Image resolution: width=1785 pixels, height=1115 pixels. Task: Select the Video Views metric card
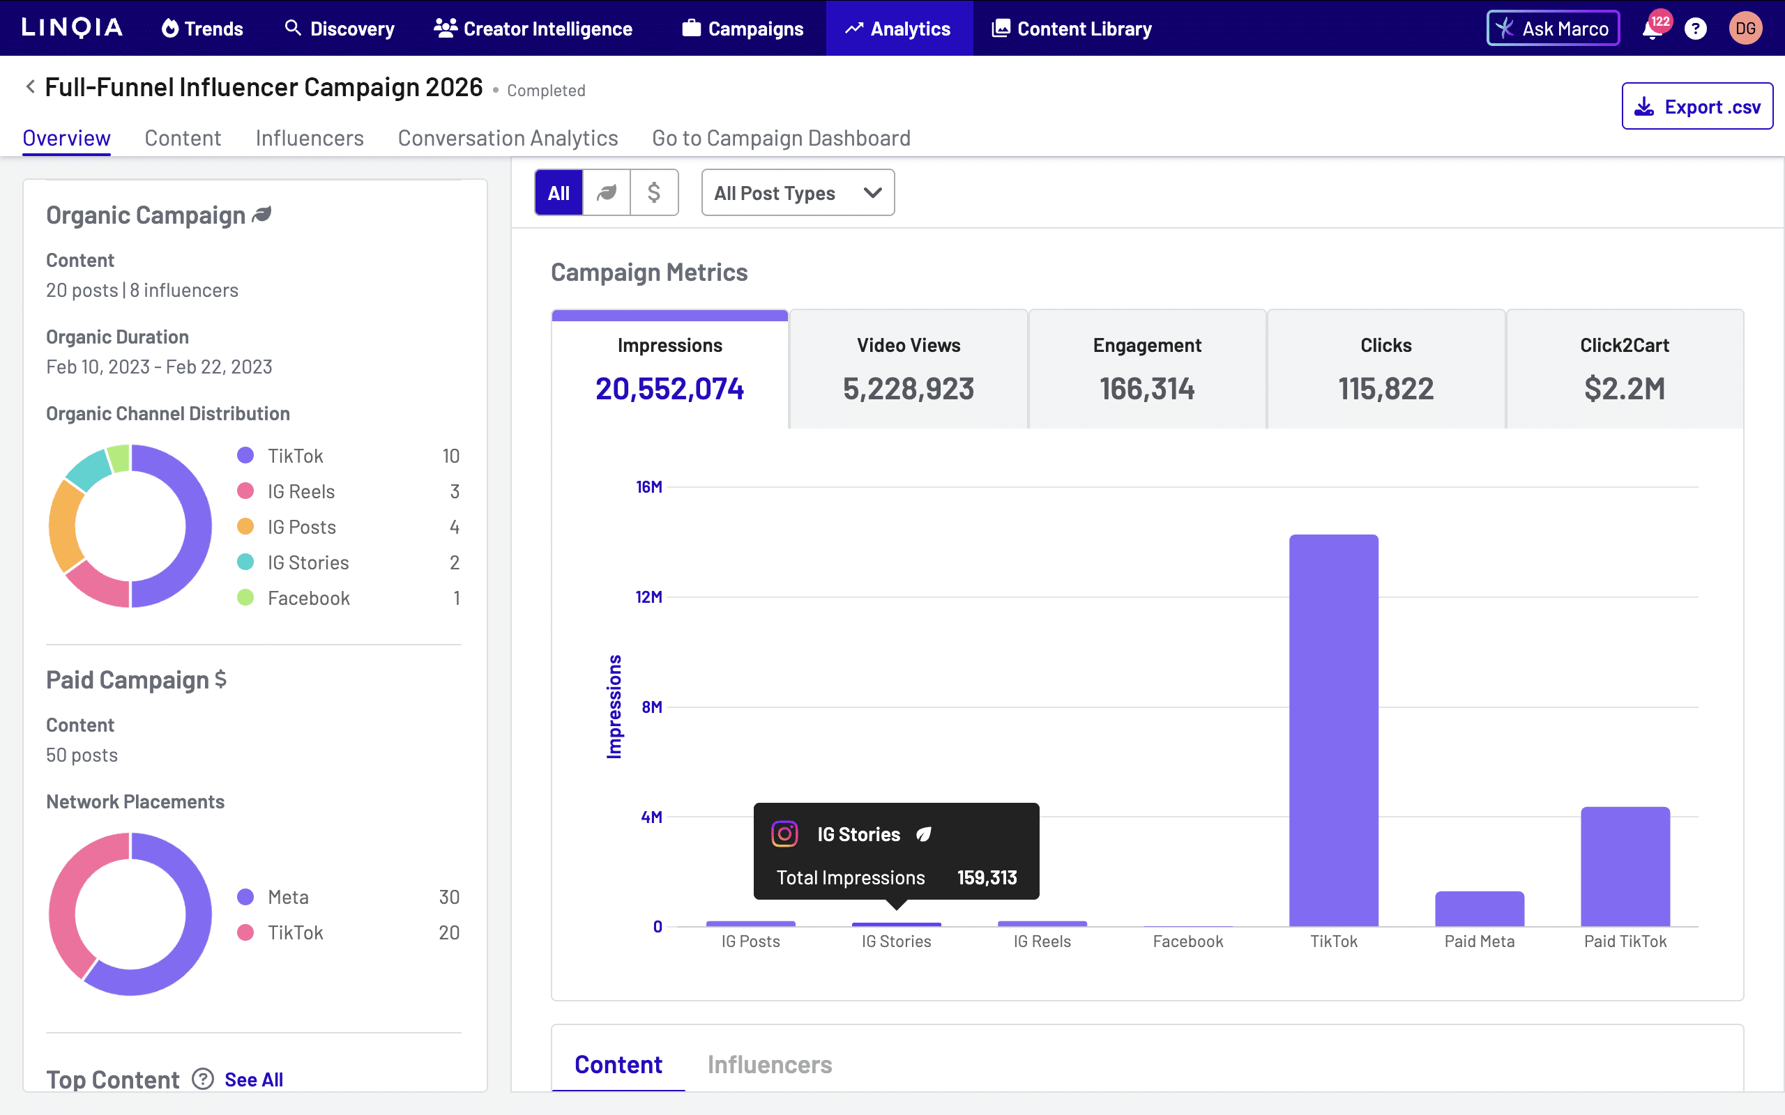click(909, 370)
